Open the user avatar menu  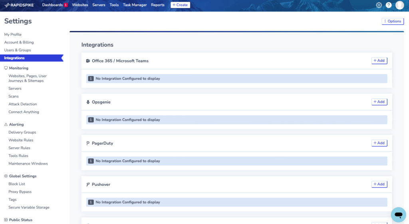point(399,5)
